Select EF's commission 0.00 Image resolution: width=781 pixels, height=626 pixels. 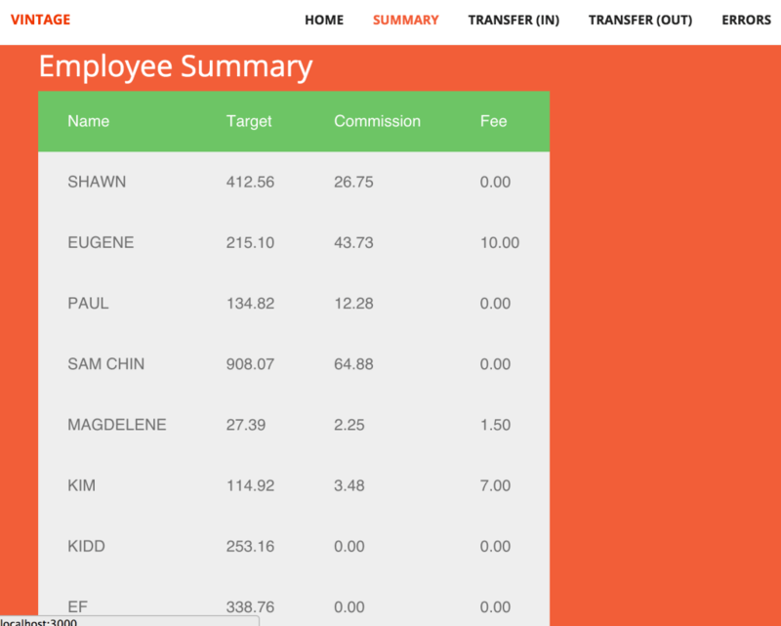(349, 607)
